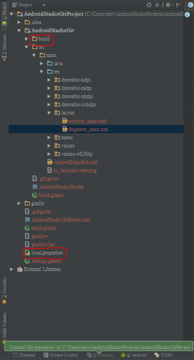This screenshot has height=360, width=194.
Task: Select the gradlew file
Action: coord(40,236)
